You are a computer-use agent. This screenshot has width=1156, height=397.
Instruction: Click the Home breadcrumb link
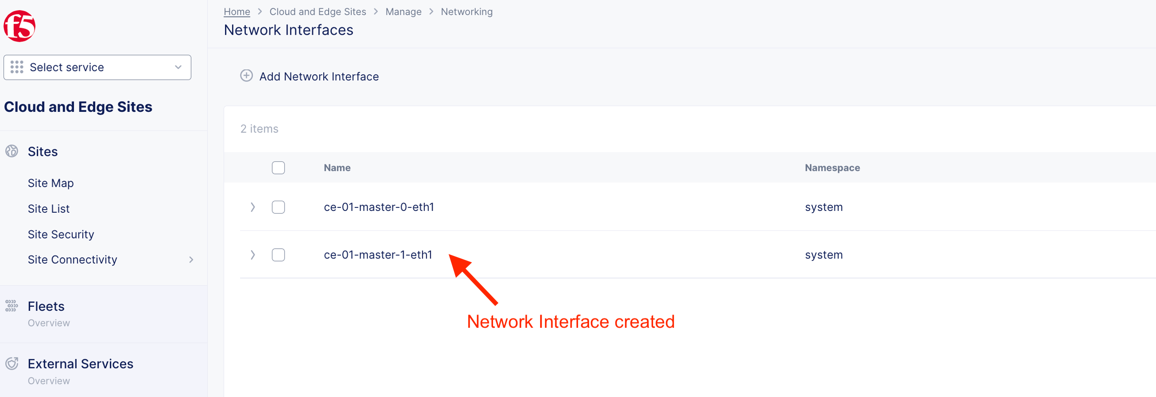click(x=237, y=12)
